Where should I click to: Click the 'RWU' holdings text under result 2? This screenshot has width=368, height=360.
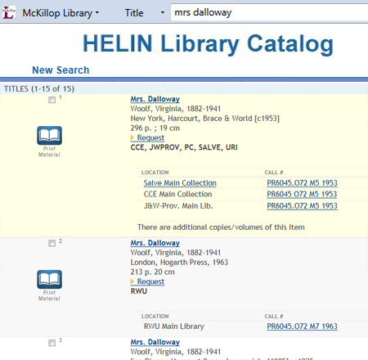click(139, 291)
